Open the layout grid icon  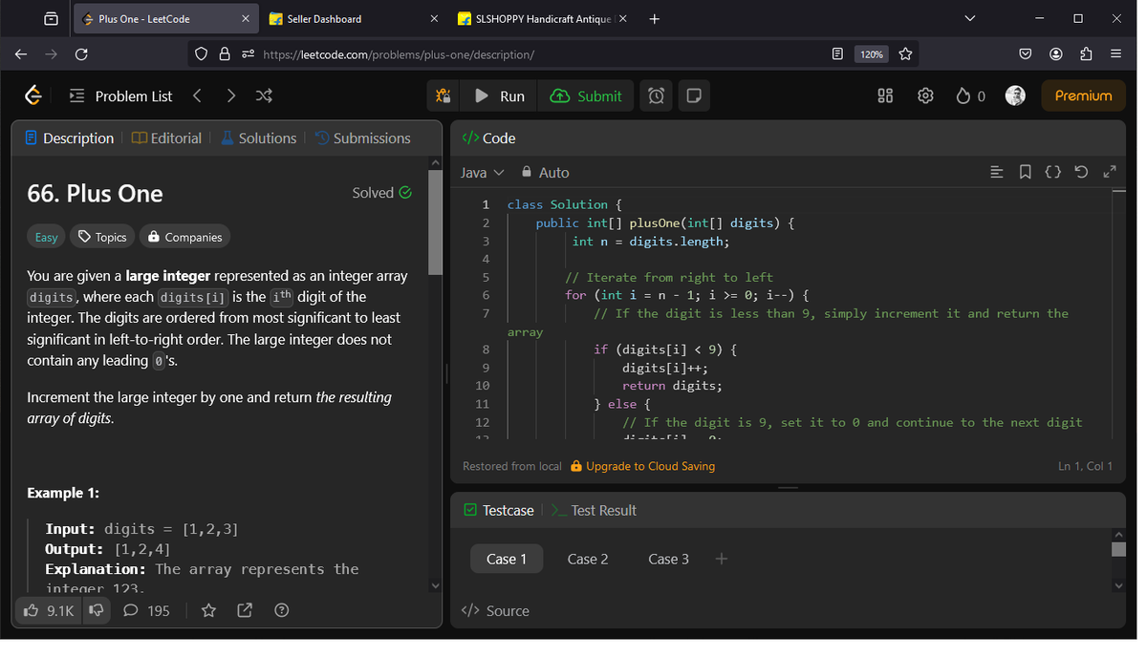[885, 95]
